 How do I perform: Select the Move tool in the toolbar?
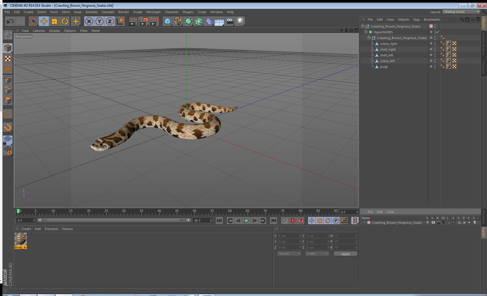pyautogui.click(x=44, y=21)
